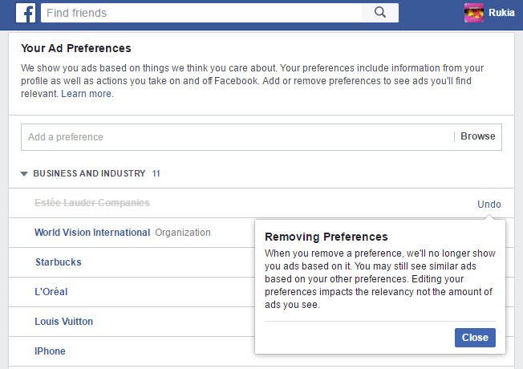Open the Browse preferences button
The image size is (523, 369).
pos(477,136)
